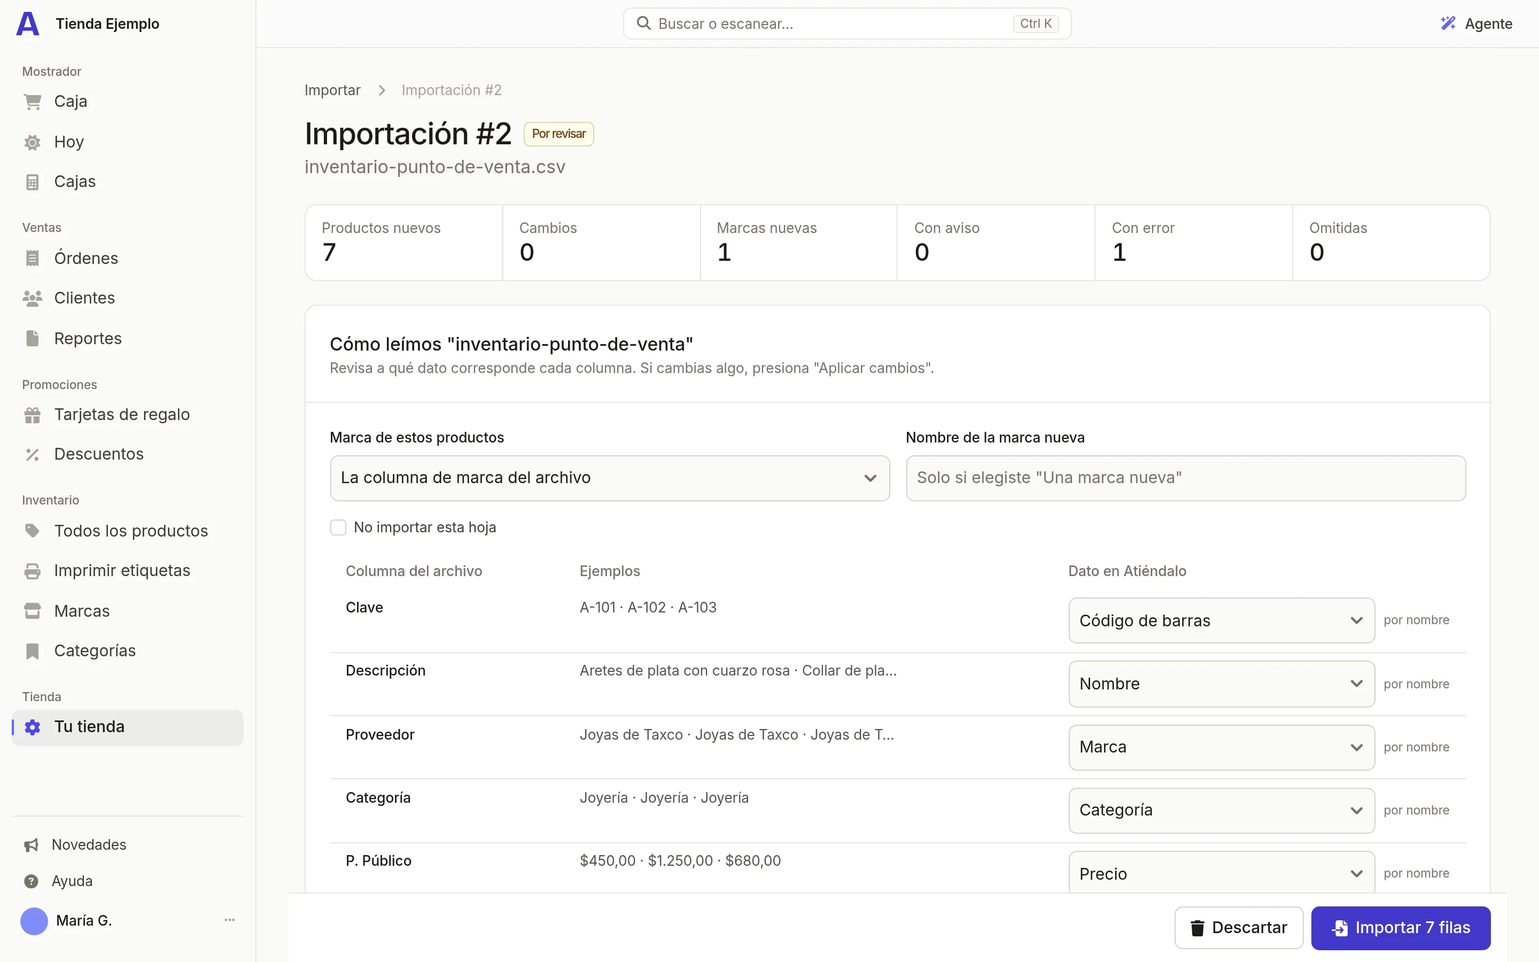1539x962 pixels.
Task: Open Caja cart icon in sidebar
Action: tap(33, 102)
